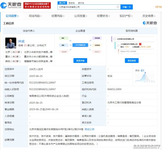Click Xiaomi H K Limited in the equity structure
Image resolution: width=162 pixels, height=150 pixels.
[128, 51]
